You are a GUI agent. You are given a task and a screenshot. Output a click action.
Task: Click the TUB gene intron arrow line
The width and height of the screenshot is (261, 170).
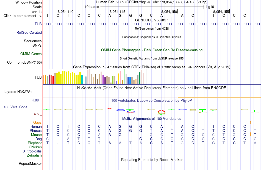click(x=152, y=24)
